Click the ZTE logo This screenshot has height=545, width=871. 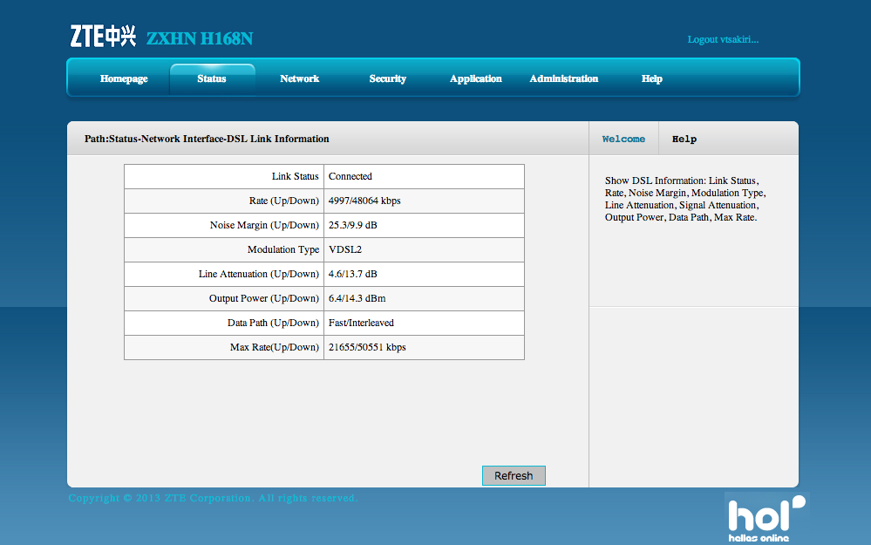[103, 37]
